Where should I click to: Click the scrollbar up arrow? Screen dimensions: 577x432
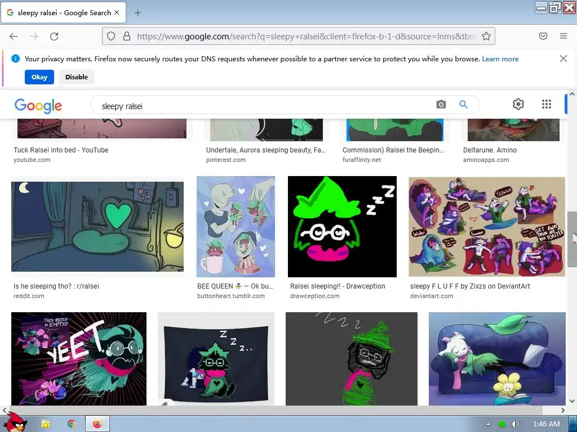click(572, 94)
